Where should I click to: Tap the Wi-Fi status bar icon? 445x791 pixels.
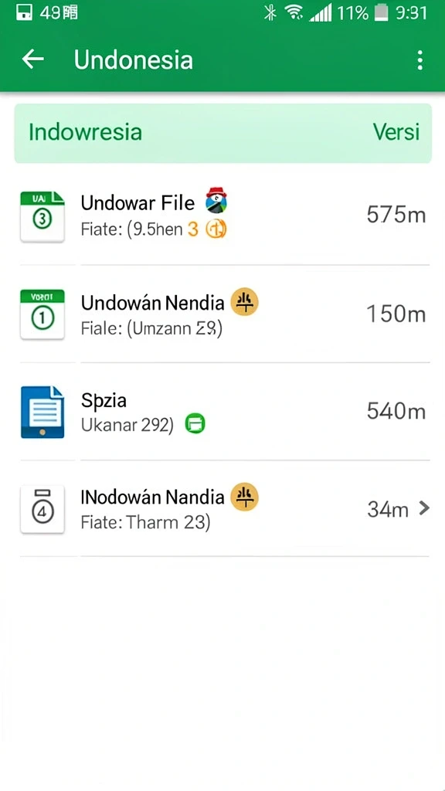pos(294,12)
